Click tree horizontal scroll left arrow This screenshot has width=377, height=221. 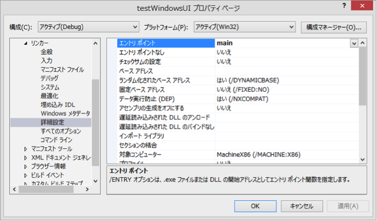point(14,189)
